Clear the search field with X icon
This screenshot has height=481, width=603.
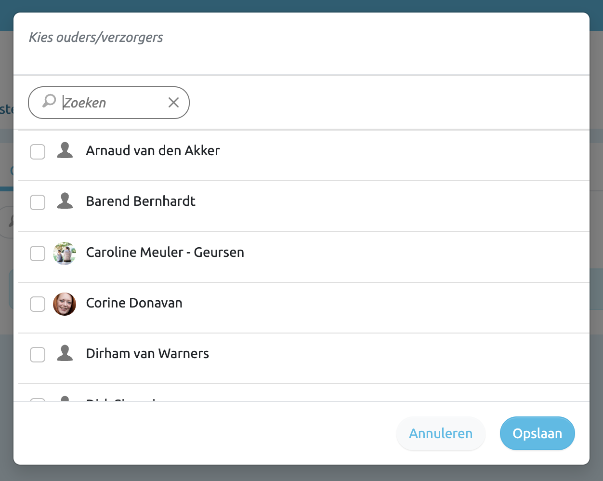173,102
